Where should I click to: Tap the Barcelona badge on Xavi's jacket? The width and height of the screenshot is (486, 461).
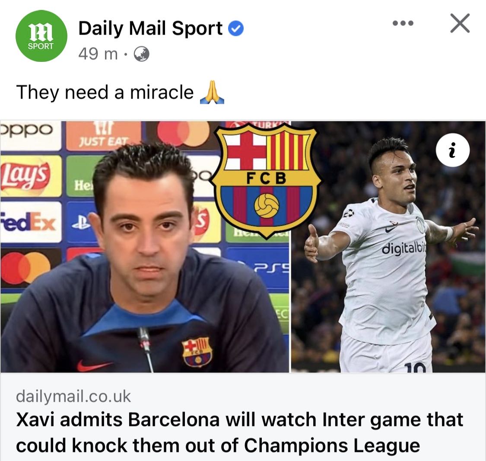pos(197,352)
